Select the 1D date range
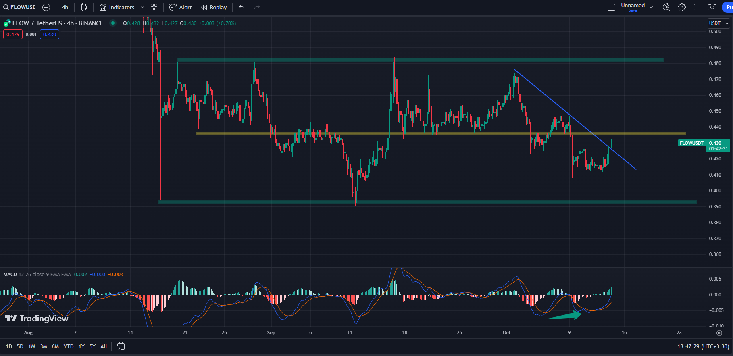 9,346
